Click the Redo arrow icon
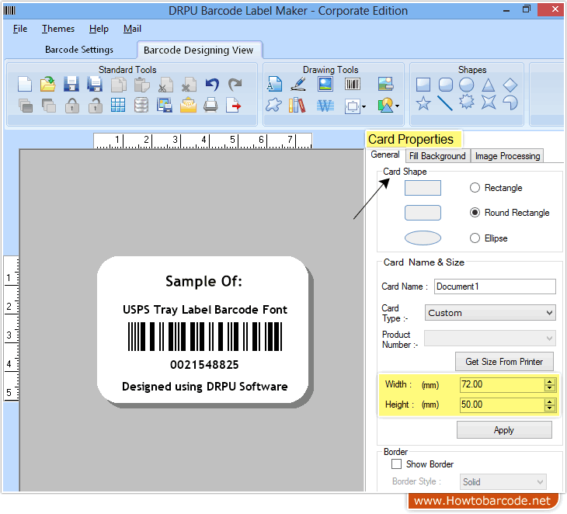Image resolution: width=567 pixels, height=514 pixels. 235,85
